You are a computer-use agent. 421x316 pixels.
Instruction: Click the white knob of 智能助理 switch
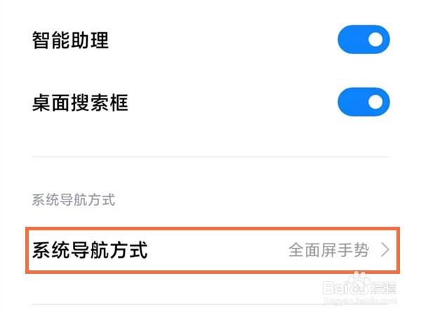click(377, 40)
